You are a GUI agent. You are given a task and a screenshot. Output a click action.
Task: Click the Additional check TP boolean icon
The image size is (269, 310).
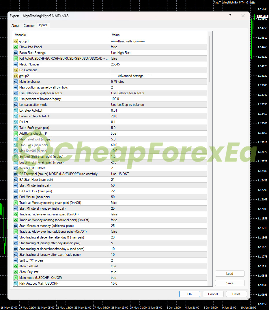pyautogui.click(x=16, y=134)
